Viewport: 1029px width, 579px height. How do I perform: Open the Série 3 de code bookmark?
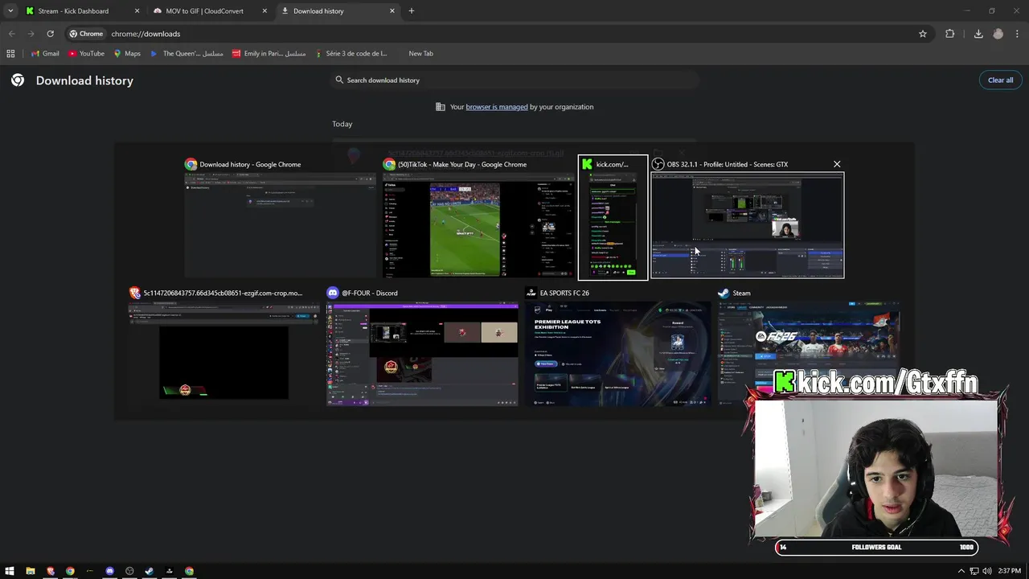click(351, 54)
